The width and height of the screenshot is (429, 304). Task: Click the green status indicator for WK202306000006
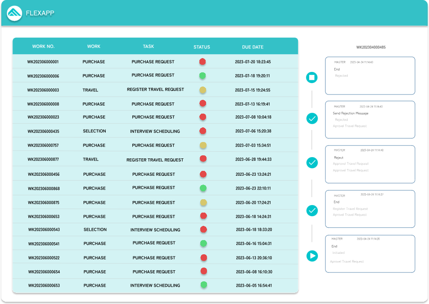tap(203, 76)
